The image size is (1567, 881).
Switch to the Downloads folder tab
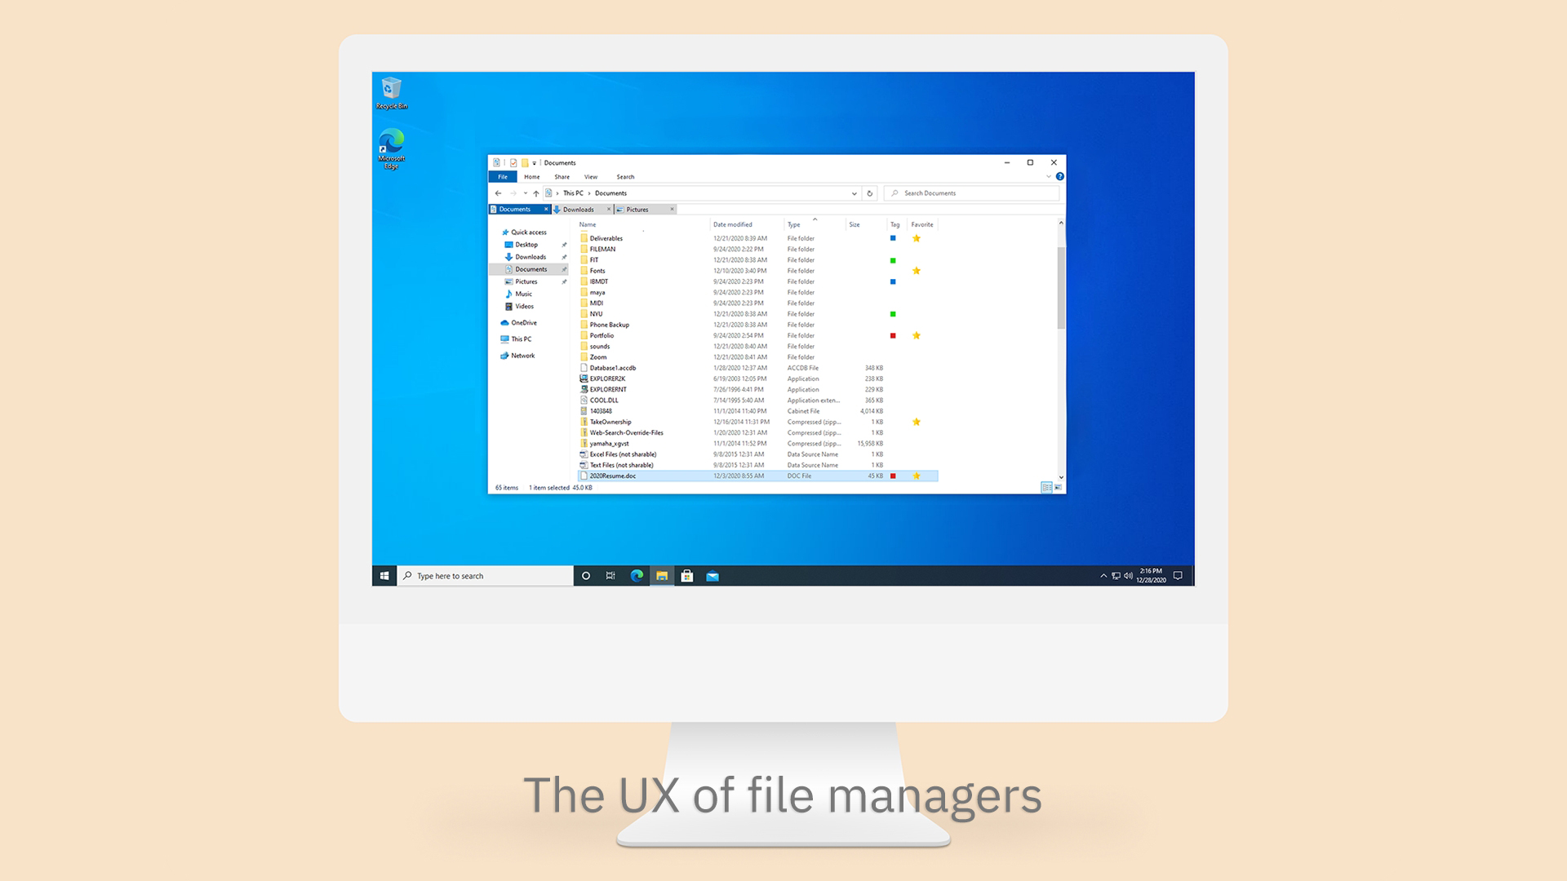[579, 210]
